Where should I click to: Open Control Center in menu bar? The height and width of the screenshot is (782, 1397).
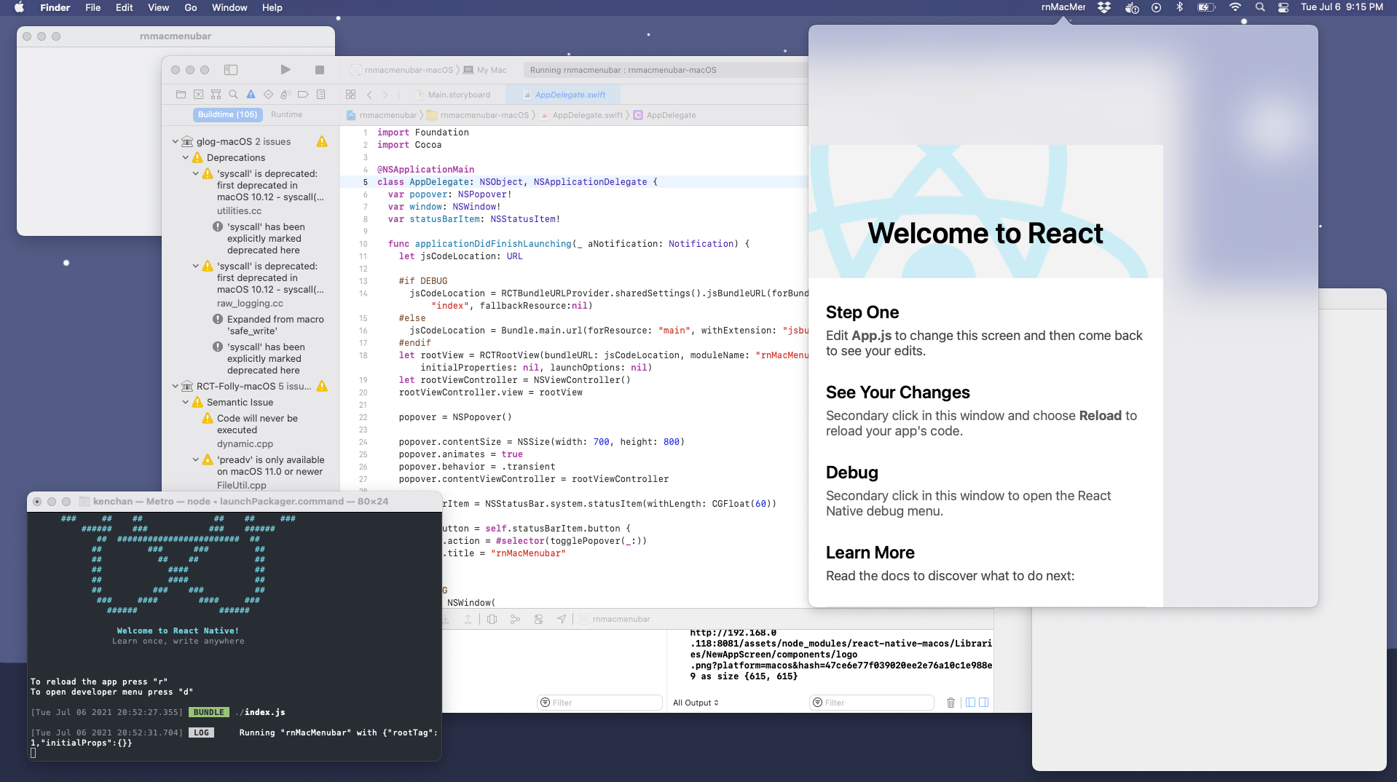(x=1283, y=7)
